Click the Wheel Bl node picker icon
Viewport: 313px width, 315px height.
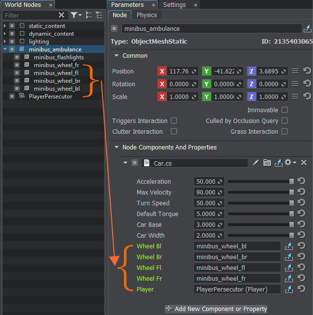tap(289, 246)
